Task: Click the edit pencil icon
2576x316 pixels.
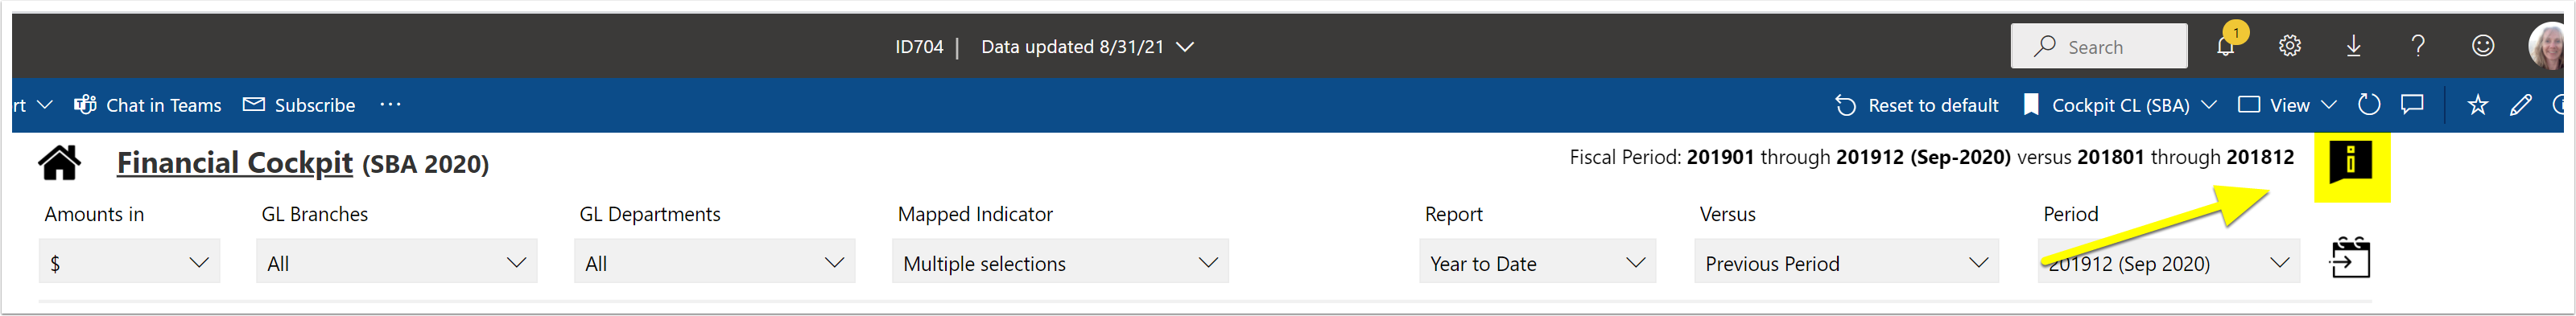Action: pos(2521,105)
